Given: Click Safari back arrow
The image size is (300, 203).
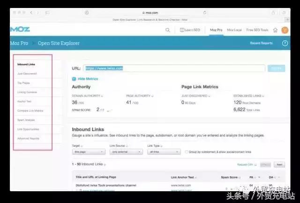Looking at the screenshot, I should [x=31, y=13].
